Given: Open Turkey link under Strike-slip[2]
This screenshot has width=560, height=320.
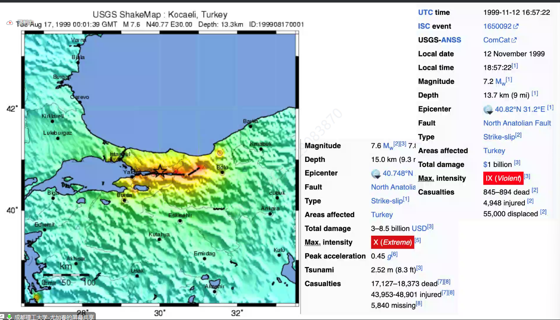Looking at the screenshot, I should click(x=494, y=150).
